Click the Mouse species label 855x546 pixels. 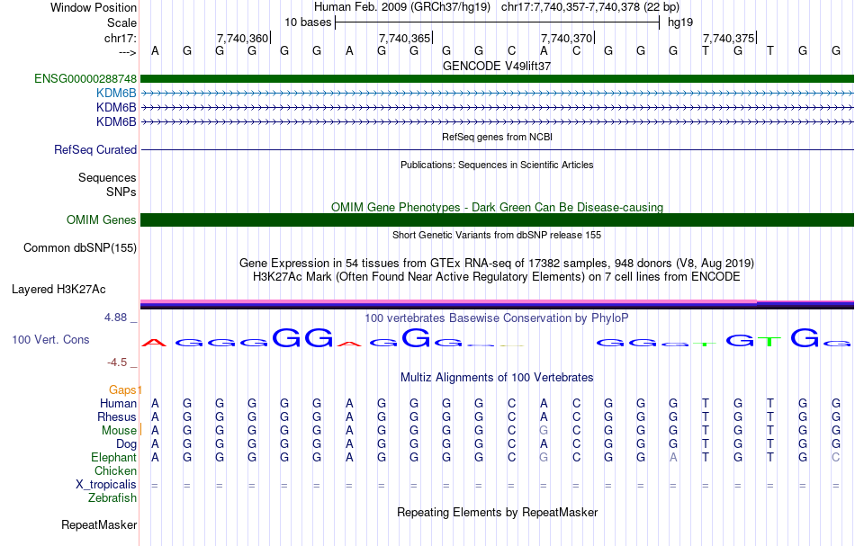(x=119, y=431)
